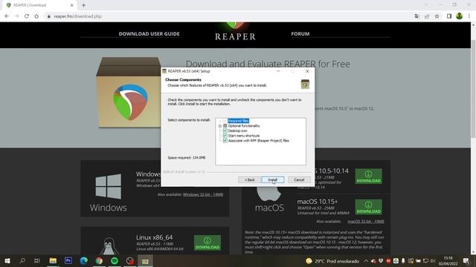Open the weather widget 29°C
Viewport: 476px width, 267px height.
coord(332,261)
